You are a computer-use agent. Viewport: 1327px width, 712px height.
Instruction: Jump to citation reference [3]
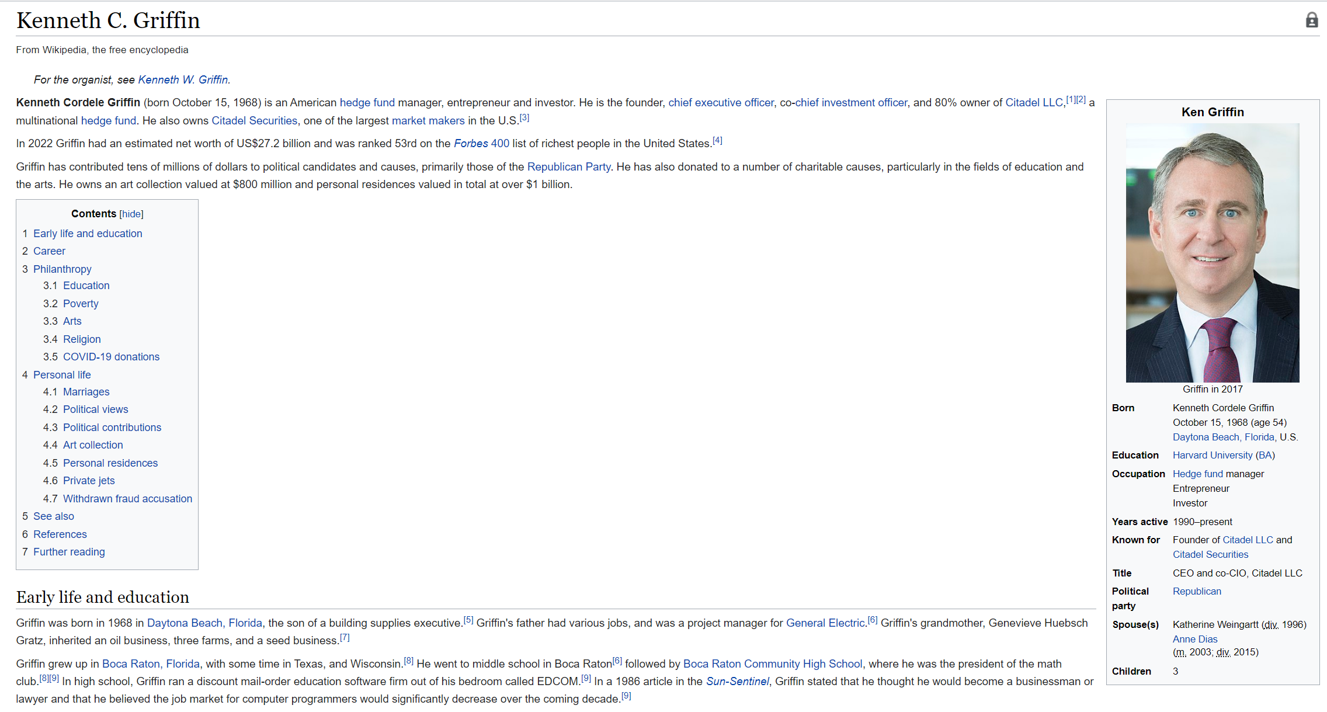(x=524, y=117)
